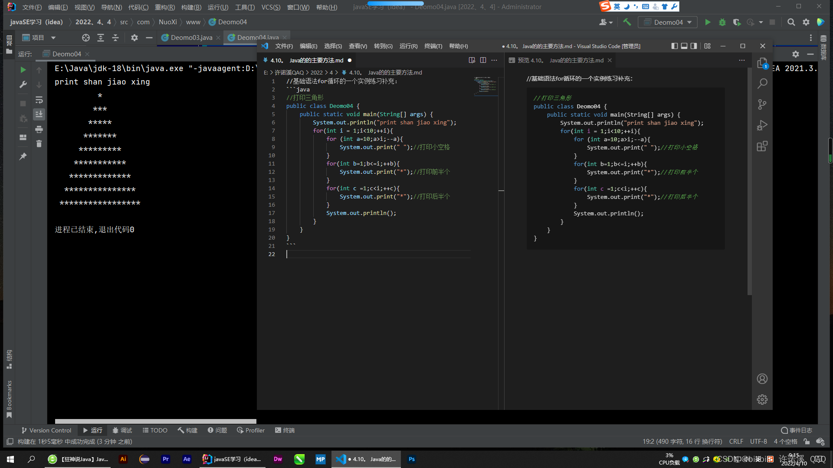This screenshot has height=468, width=833.
Task: Open Run and Debug view in VS Code
Action: point(762,125)
